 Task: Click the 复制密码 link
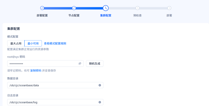coord(36,70)
